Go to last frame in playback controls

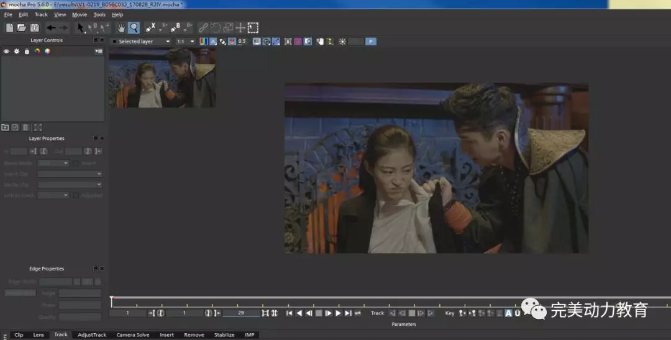[x=348, y=313]
